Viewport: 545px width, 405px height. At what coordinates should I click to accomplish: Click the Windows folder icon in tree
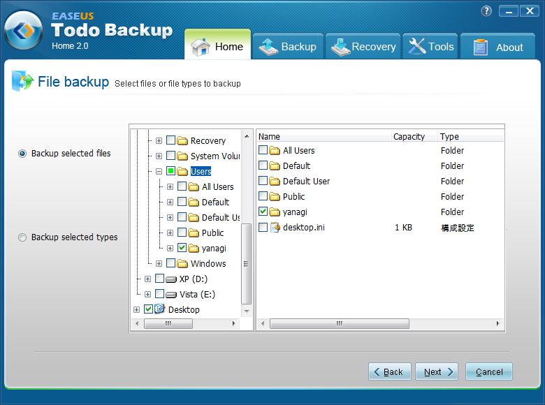(x=182, y=264)
